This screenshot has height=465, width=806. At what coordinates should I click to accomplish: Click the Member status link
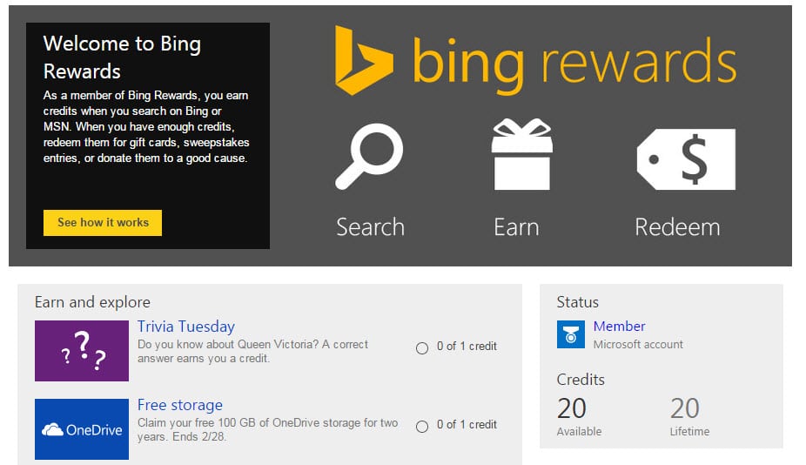[619, 327]
